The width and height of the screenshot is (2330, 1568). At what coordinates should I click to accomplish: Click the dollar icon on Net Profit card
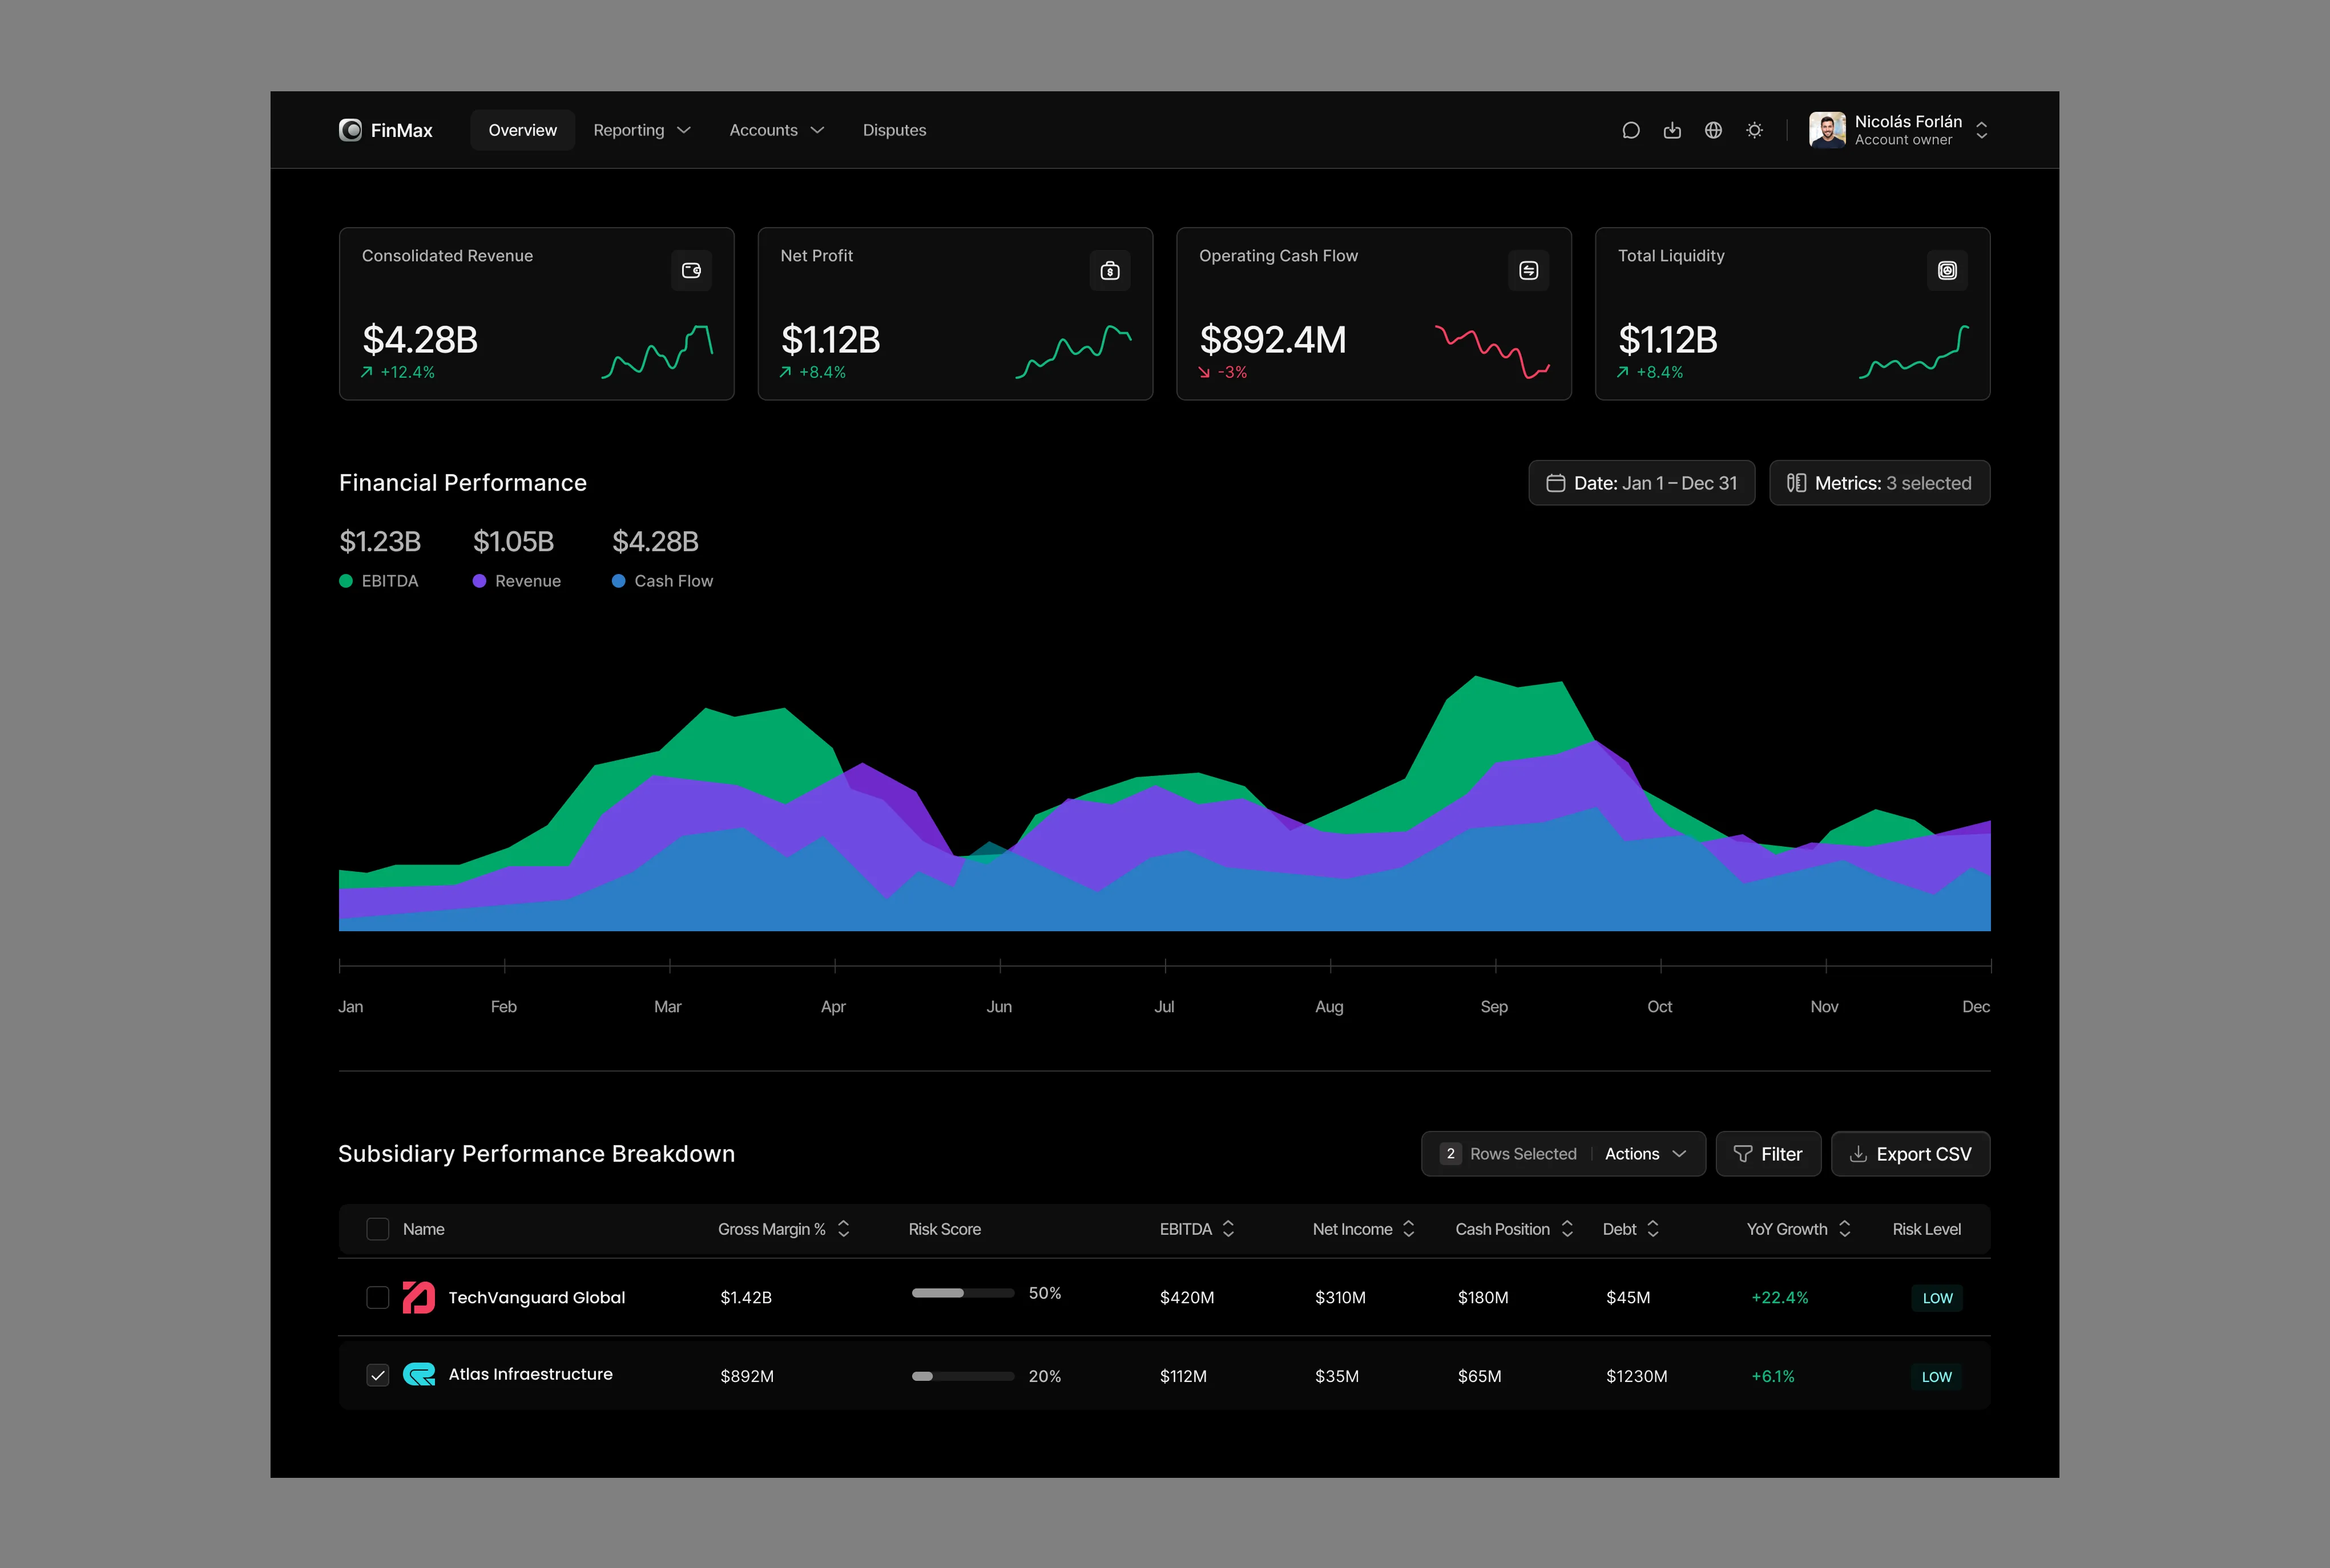point(1110,269)
